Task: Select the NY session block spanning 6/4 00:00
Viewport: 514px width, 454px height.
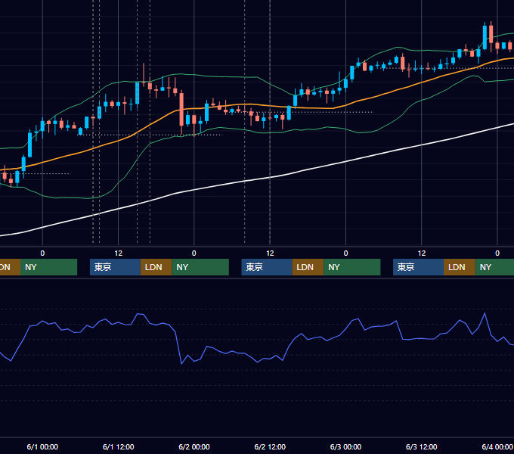Action: point(494,267)
